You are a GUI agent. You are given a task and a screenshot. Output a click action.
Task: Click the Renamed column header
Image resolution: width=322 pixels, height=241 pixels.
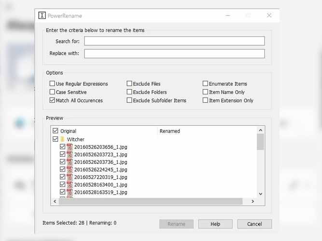point(170,131)
